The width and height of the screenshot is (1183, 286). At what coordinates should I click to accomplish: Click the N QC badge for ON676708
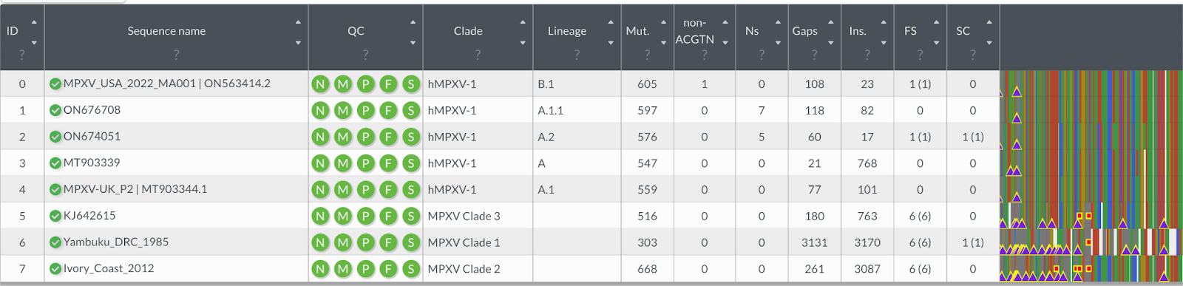coord(320,111)
